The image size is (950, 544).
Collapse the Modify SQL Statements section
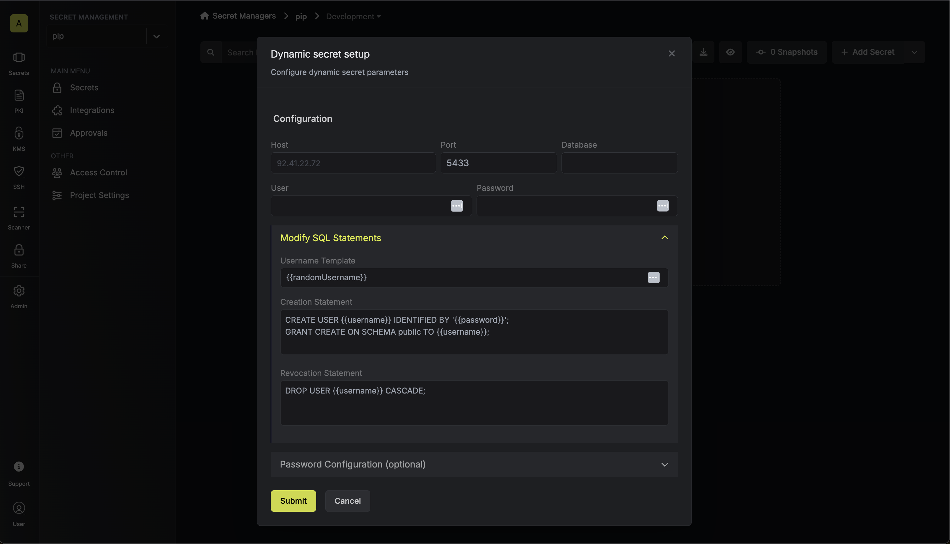point(664,238)
